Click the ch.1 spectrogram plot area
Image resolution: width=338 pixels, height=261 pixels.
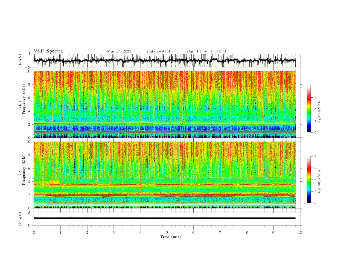(x=164, y=104)
